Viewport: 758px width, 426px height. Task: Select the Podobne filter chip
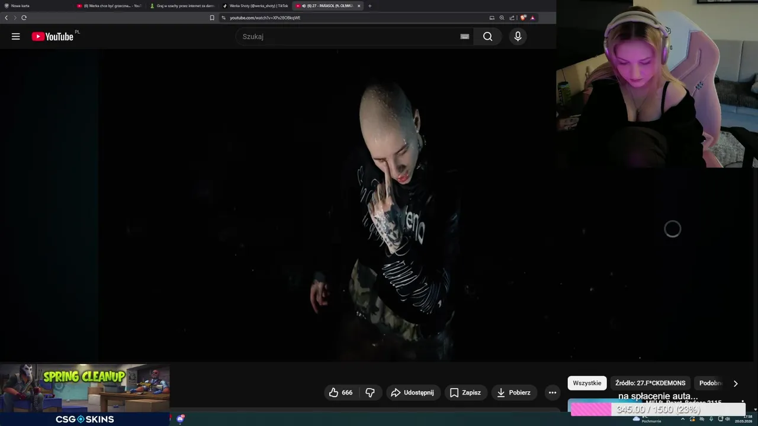click(711, 383)
